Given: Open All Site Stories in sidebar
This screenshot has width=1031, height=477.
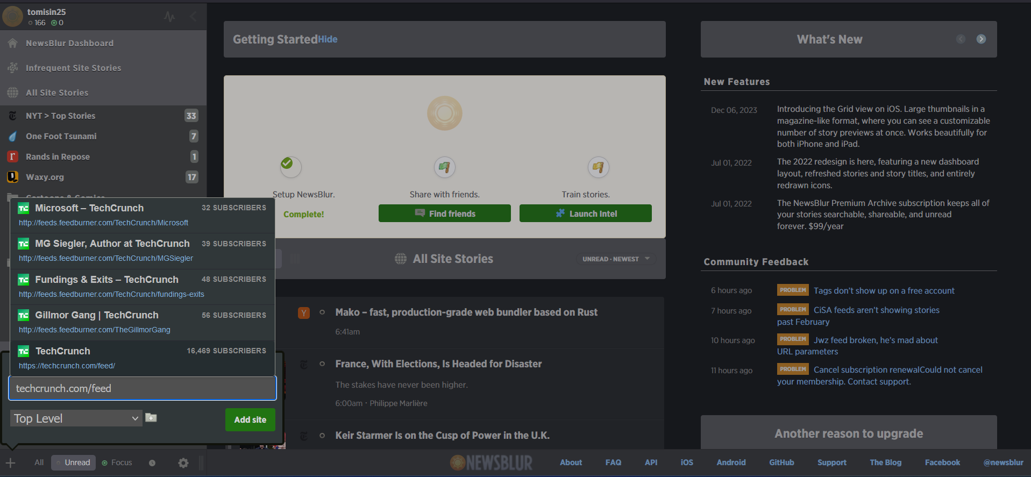Looking at the screenshot, I should [57, 92].
